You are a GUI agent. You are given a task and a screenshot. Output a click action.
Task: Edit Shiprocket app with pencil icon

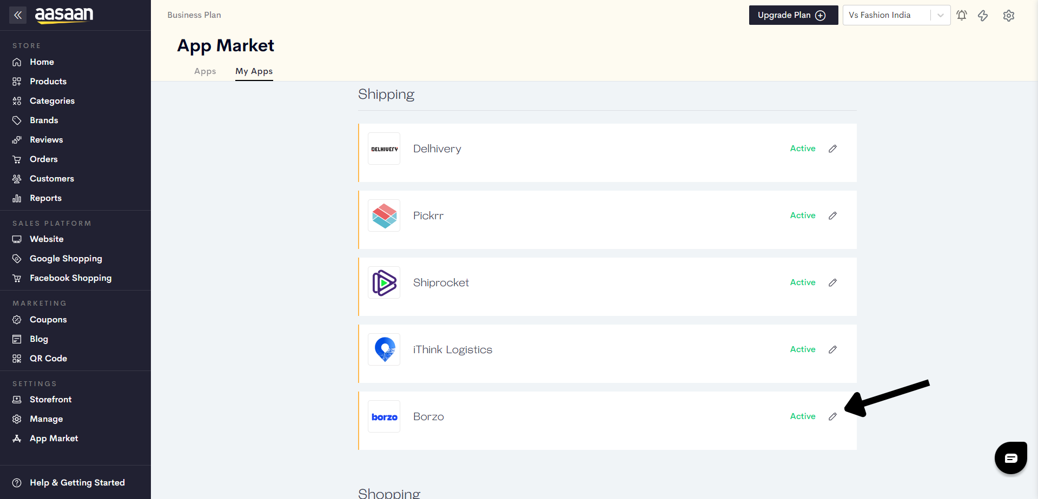833,282
